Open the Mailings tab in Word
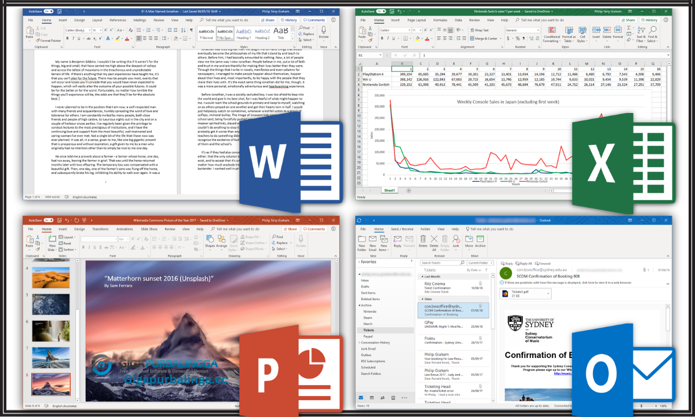 click(x=140, y=20)
